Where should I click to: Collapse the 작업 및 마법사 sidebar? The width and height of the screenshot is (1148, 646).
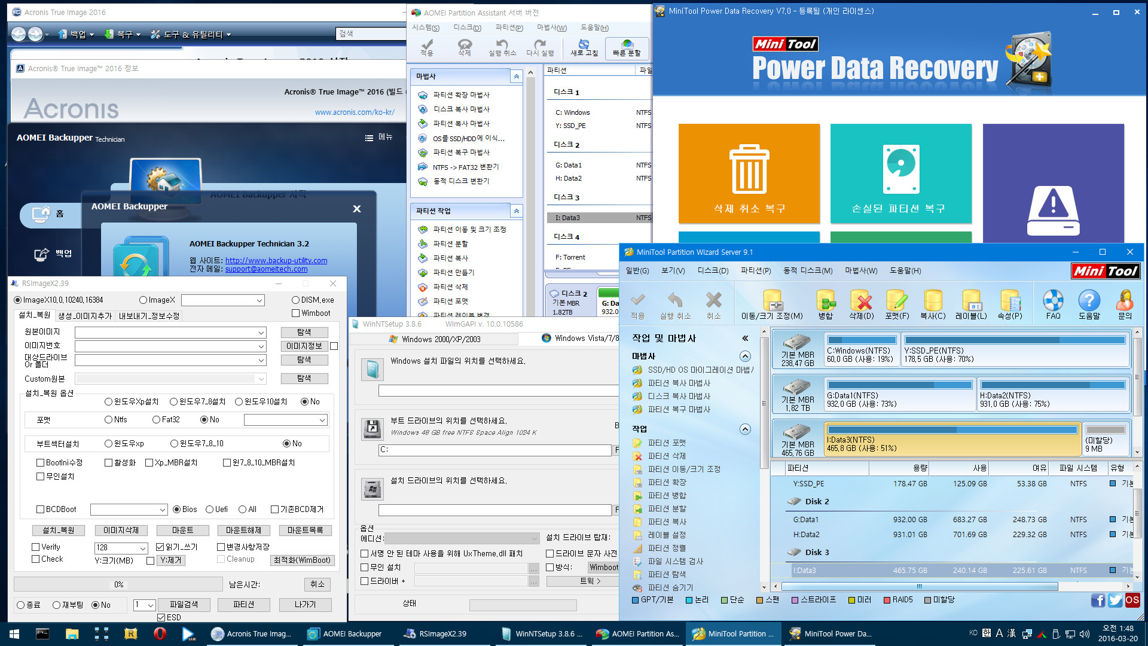click(745, 339)
